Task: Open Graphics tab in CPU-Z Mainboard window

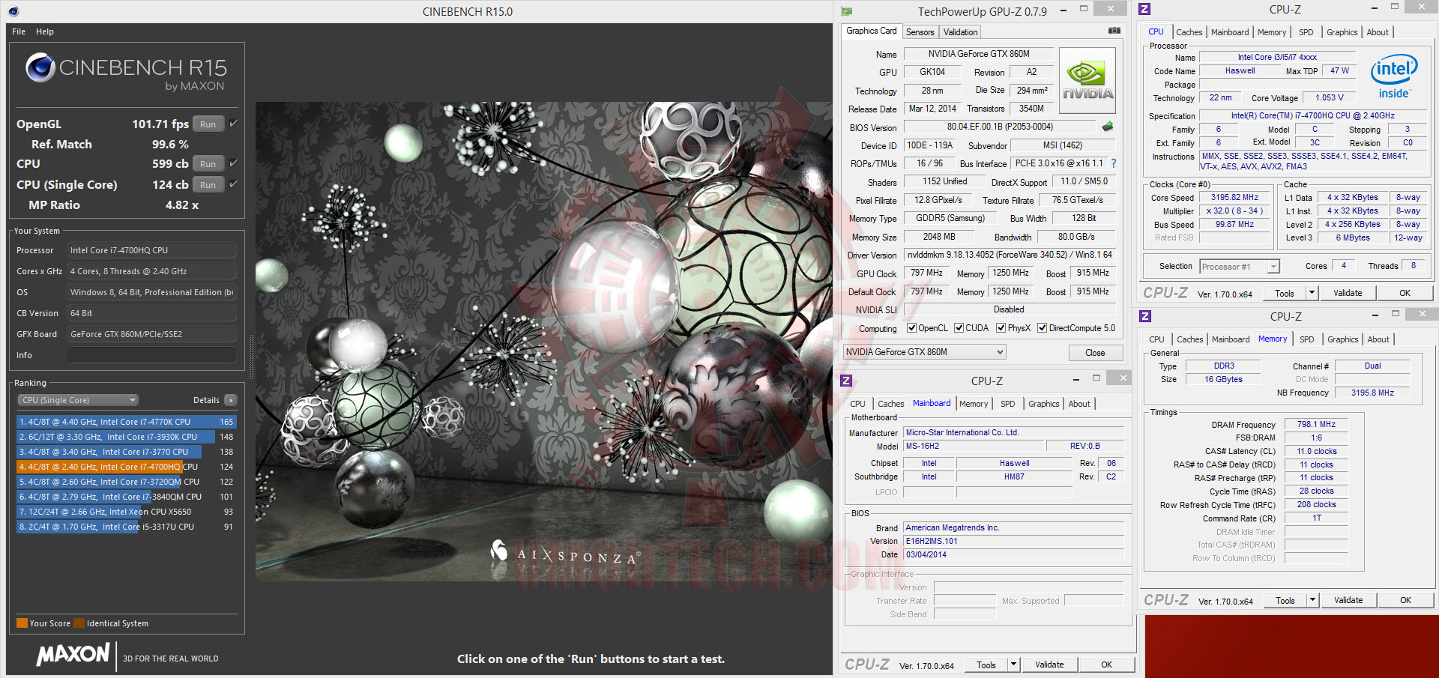Action: (x=1043, y=404)
